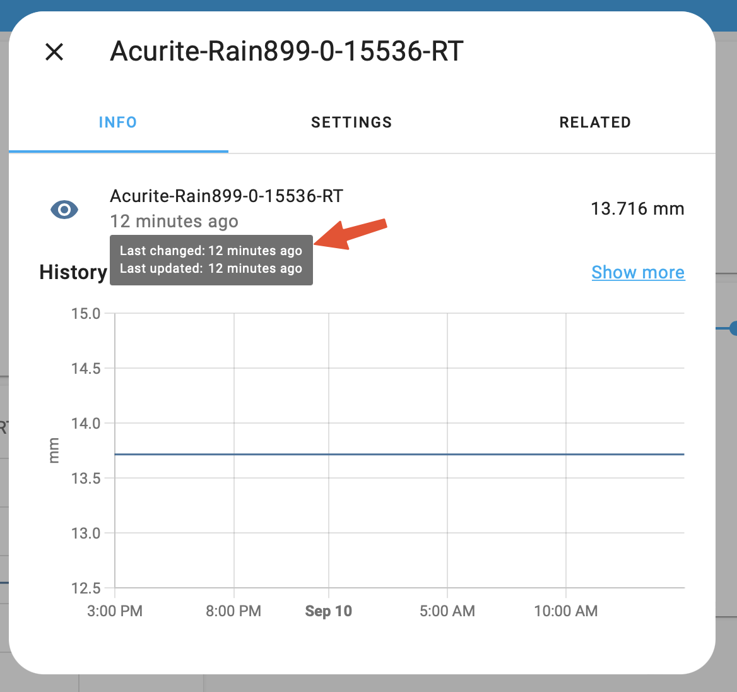Image resolution: width=737 pixels, height=692 pixels.
Task: Click the Last updated tooltip line
Action: pyautogui.click(x=211, y=268)
